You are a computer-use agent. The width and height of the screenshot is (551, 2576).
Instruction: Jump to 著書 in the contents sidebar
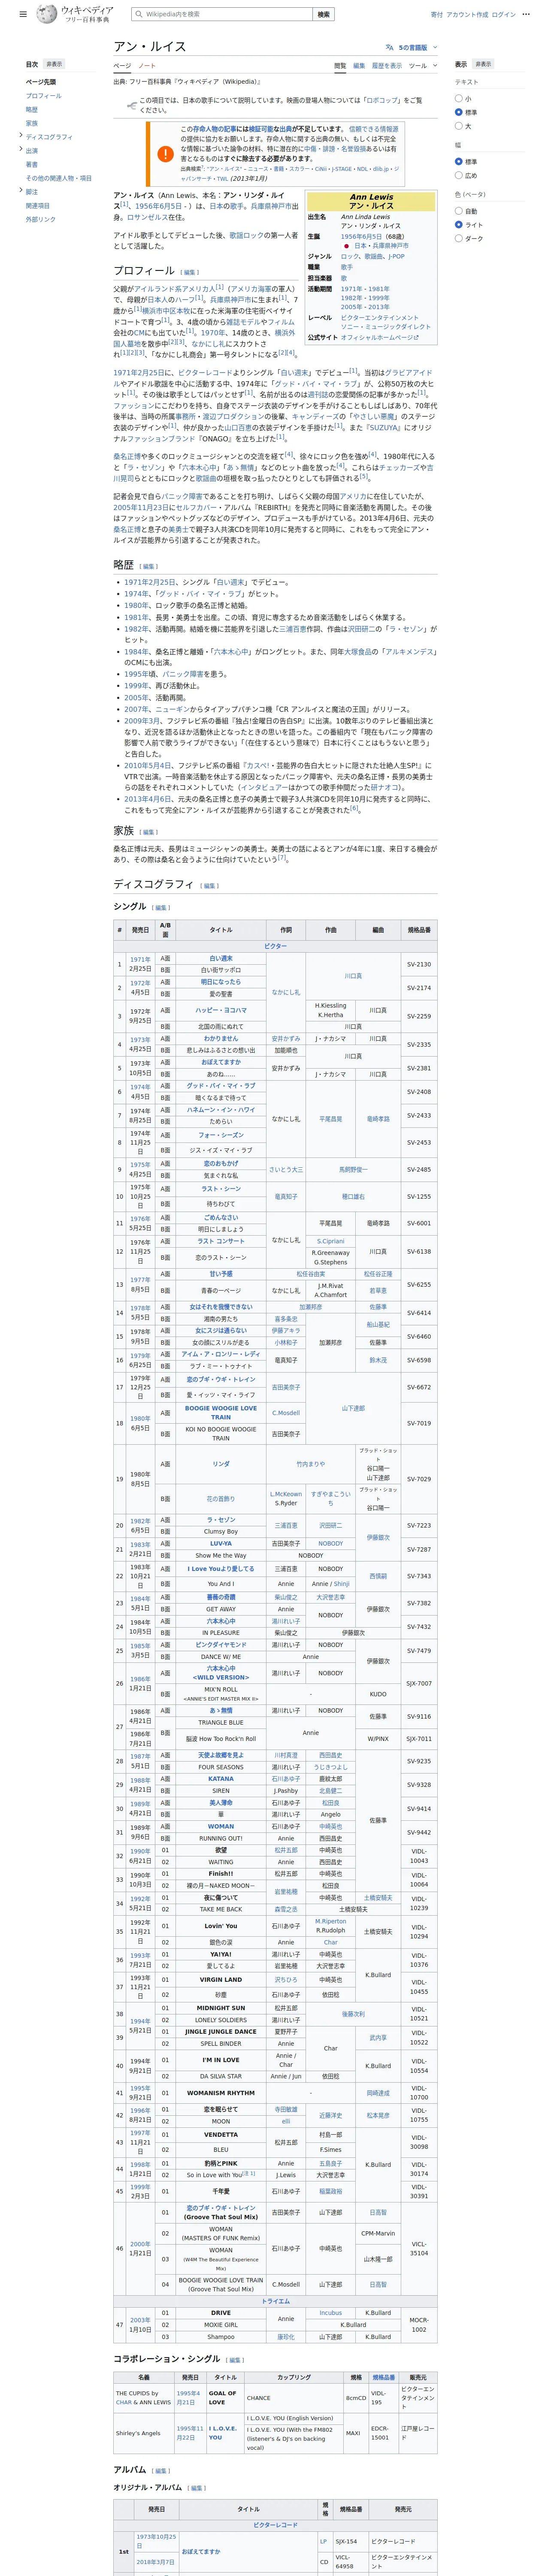coord(32,164)
